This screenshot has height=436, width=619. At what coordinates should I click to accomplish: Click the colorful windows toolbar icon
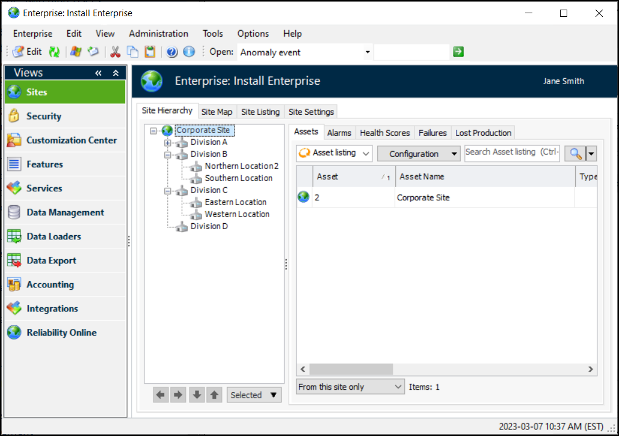pos(76,52)
